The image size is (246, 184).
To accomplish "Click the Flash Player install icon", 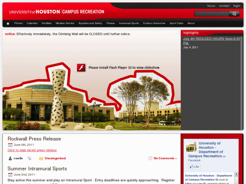I will pyautogui.click(x=81, y=68).
